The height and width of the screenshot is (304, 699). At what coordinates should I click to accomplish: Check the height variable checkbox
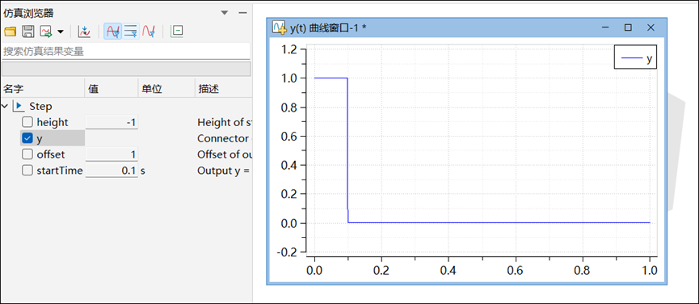coord(27,122)
